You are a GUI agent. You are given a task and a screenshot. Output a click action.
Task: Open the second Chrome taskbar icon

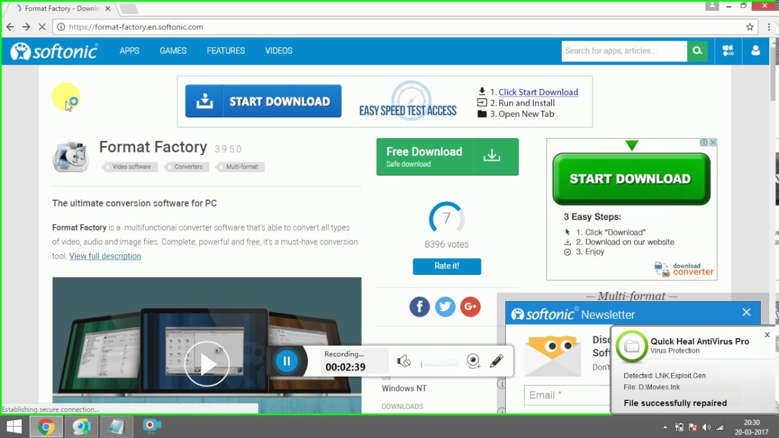81,426
